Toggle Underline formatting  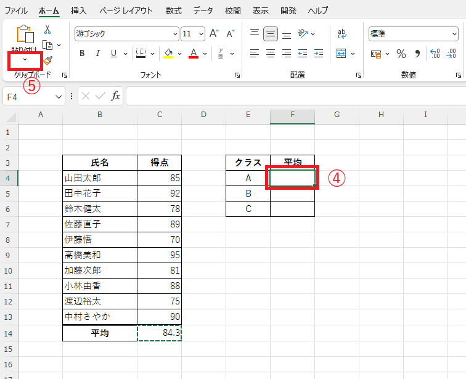(x=113, y=54)
